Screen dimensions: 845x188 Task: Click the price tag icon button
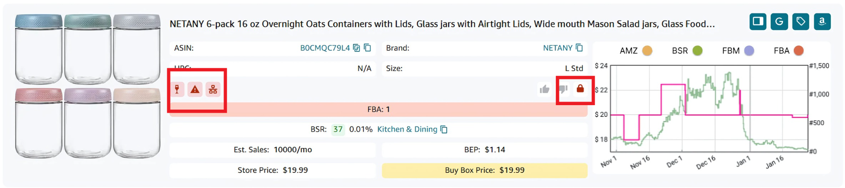point(800,21)
